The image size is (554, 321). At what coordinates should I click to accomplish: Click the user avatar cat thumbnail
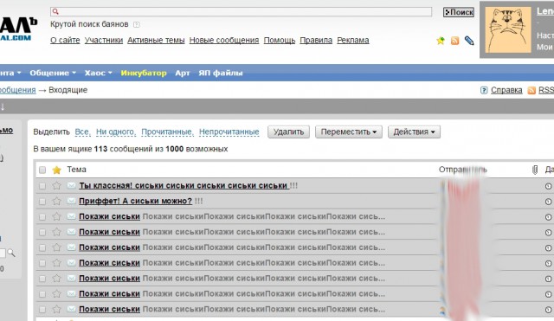click(508, 29)
